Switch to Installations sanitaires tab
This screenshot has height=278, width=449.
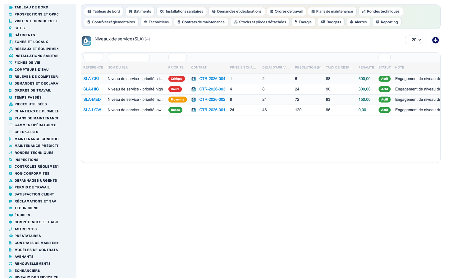point(181,12)
